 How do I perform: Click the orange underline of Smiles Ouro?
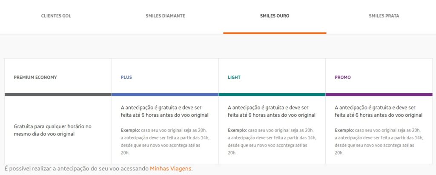(275, 33)
